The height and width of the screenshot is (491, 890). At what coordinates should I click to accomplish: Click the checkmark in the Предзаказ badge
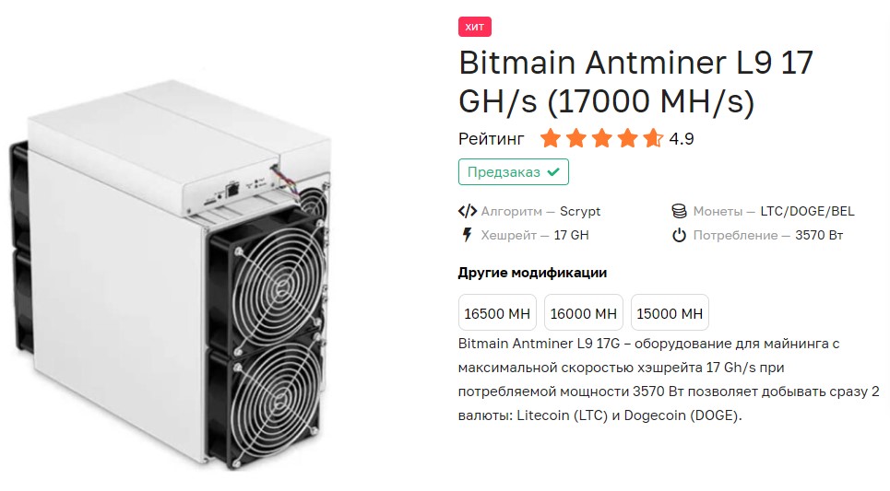[552, 172]
